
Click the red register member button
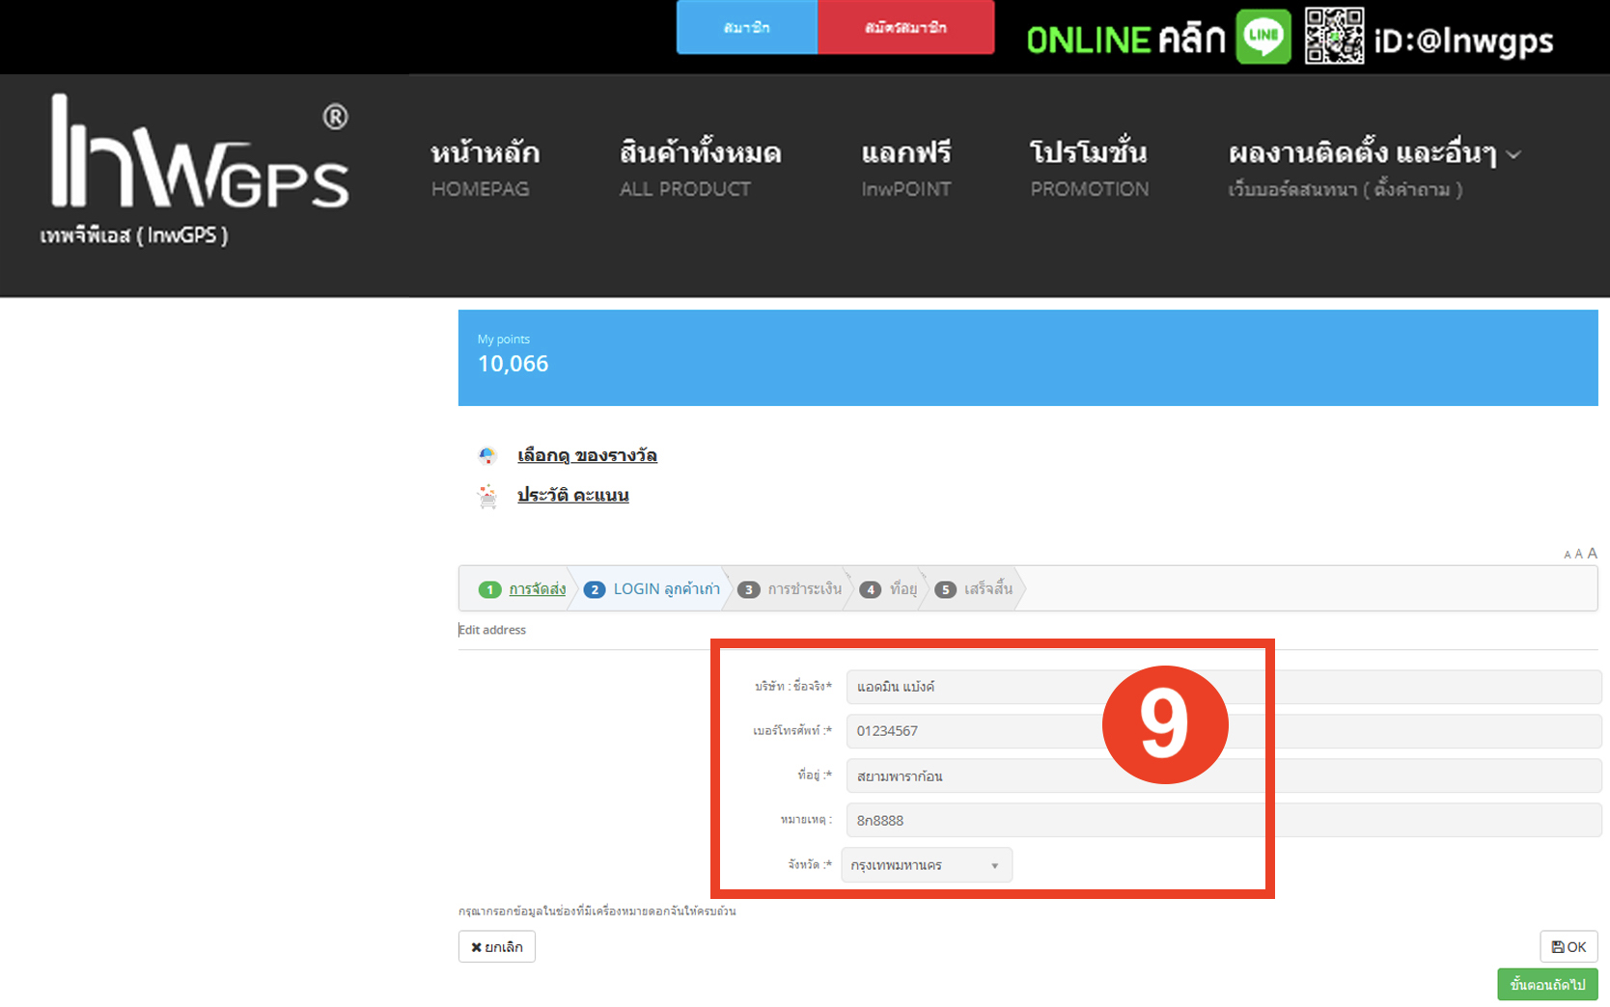[x=905, y=28]
